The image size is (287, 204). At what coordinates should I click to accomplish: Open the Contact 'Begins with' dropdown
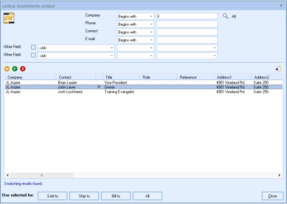135,32
